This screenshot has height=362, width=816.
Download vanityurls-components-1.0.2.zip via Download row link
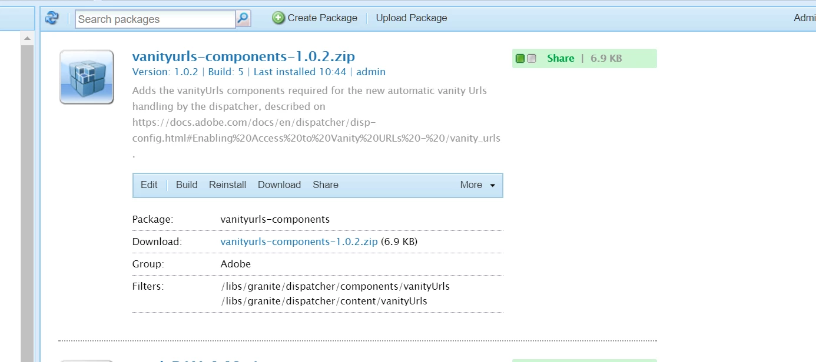299,242
